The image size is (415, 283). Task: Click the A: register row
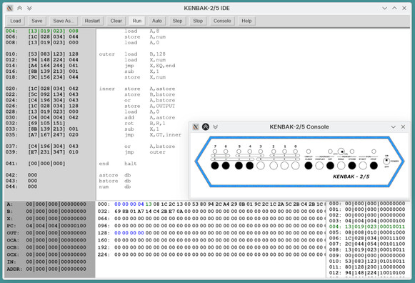[x=46, y=204]
